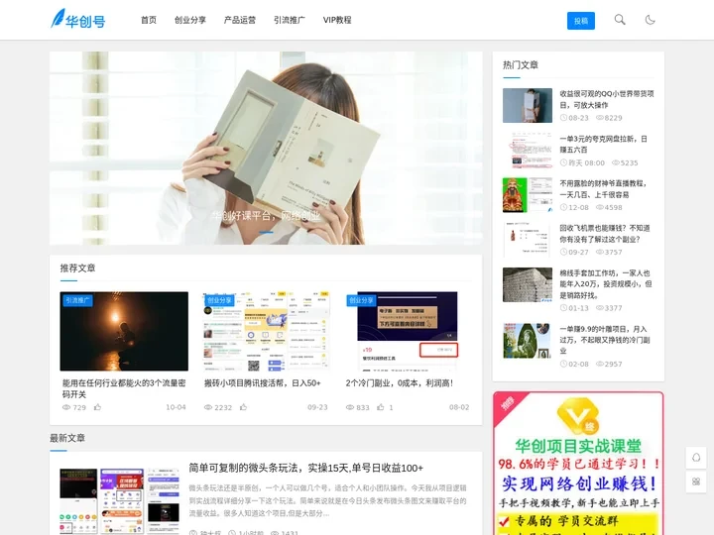Click 叶雕项目 thumbnail in hot articles
This screenshot has width=714, height=535.
coord(528,341)
